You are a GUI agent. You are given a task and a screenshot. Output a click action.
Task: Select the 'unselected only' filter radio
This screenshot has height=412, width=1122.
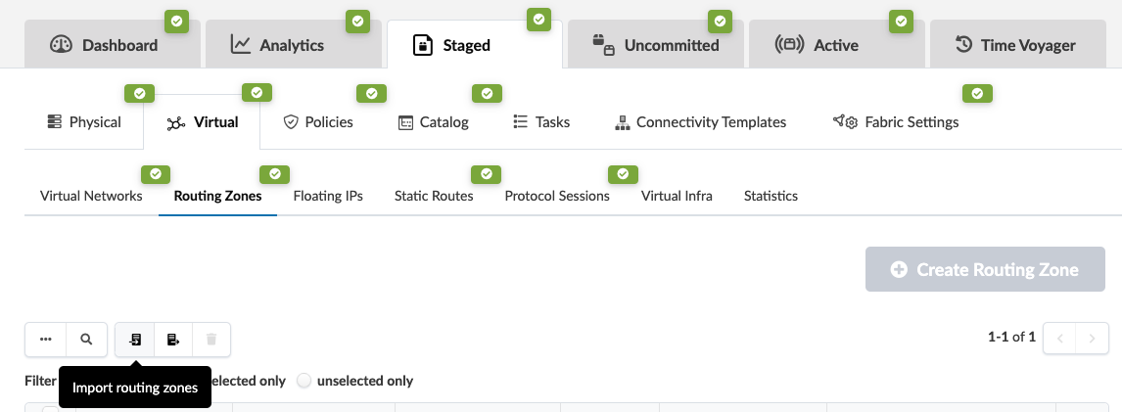click(x=304, y=381)
